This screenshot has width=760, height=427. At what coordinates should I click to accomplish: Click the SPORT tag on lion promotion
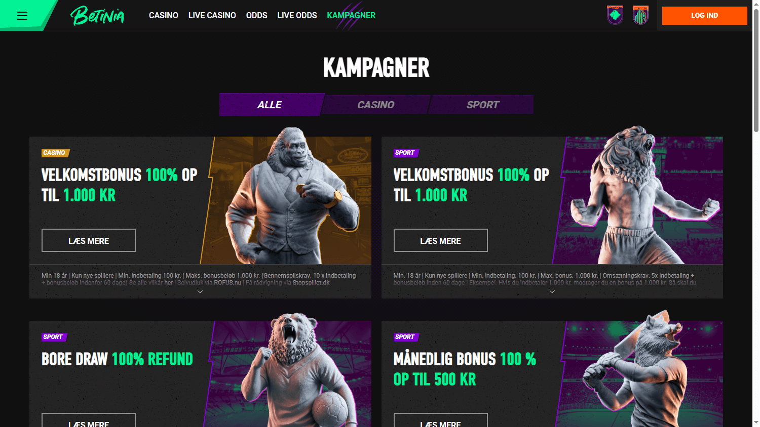(x=405, y=153)
